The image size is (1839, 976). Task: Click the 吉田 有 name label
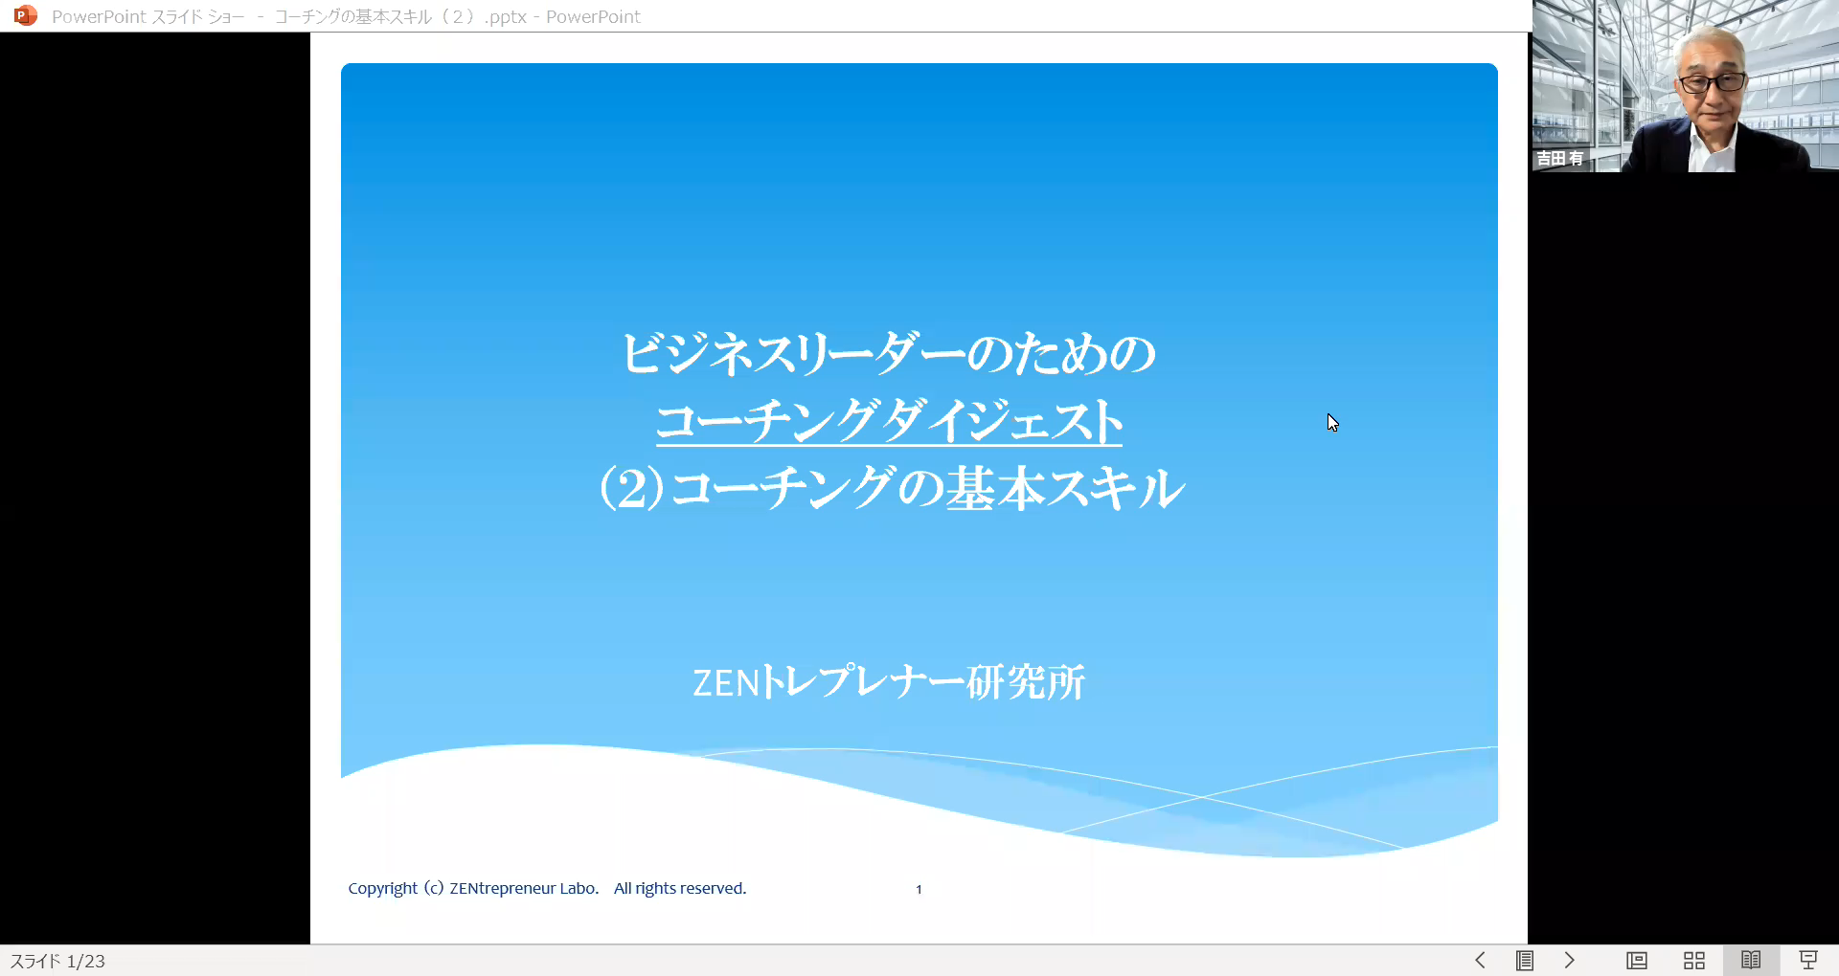pos(1560,159)
